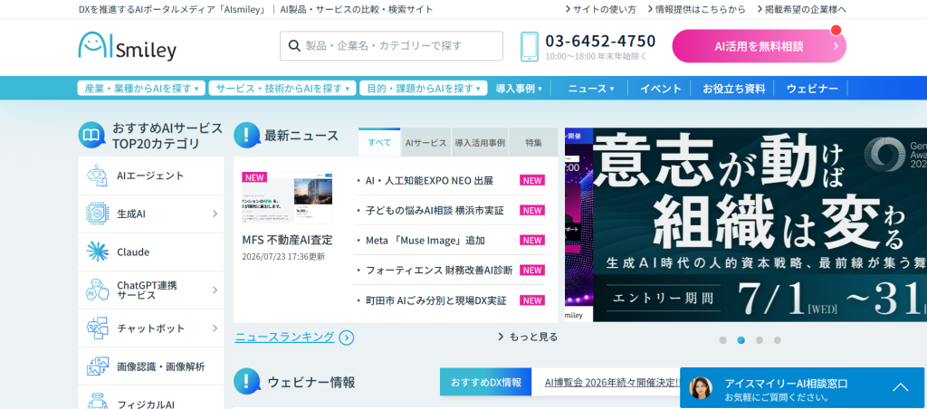Click the 生成AI chip icon
Image resolution: width=927 pixels, height=409 pixels.
coord(98,214)
